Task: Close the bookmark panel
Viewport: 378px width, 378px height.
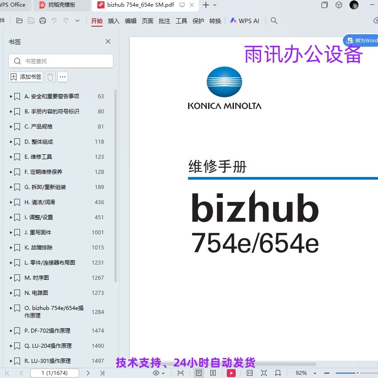Action: tap(108, 41)
